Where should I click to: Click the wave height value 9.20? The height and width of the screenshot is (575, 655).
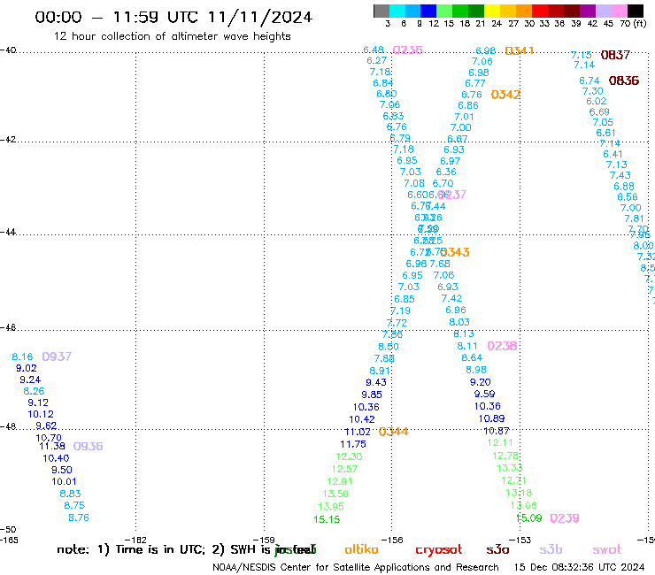pyautogui.click(x=481, y=382)
